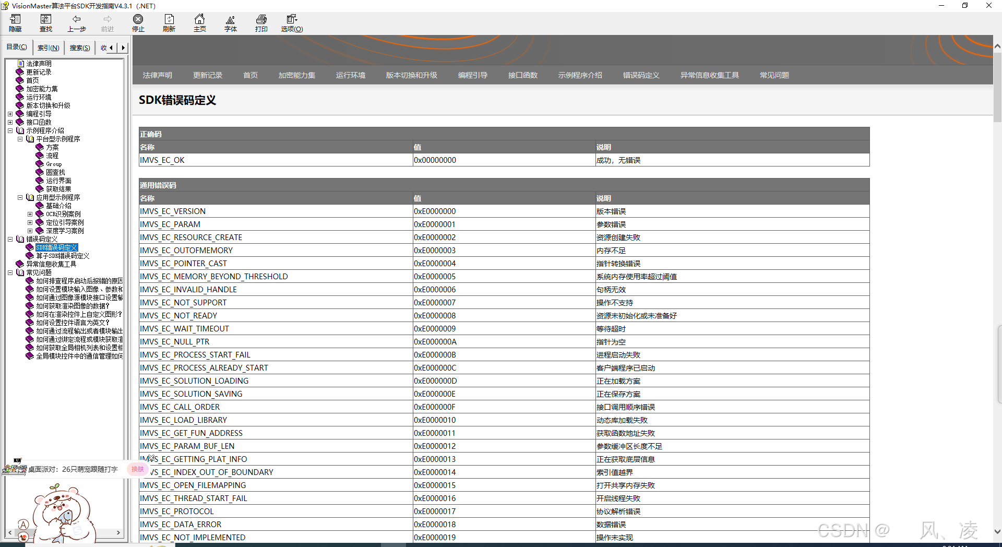
Task: Collapse the 错误码定义 tree node
Action: click(x=10, y=239)
